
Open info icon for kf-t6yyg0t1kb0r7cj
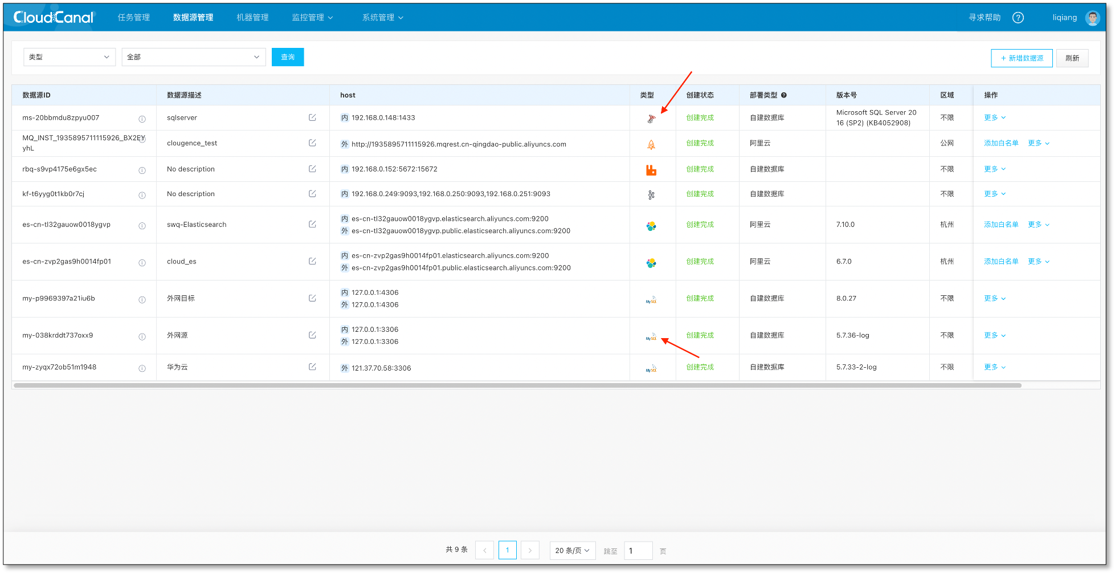[x=142, y=196]
